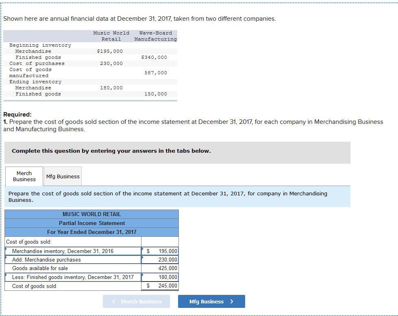Viewport: 398px width, 316px height.
Task: Open the Less: Finished goods inventory dropdown
Action: coord(73,277)
